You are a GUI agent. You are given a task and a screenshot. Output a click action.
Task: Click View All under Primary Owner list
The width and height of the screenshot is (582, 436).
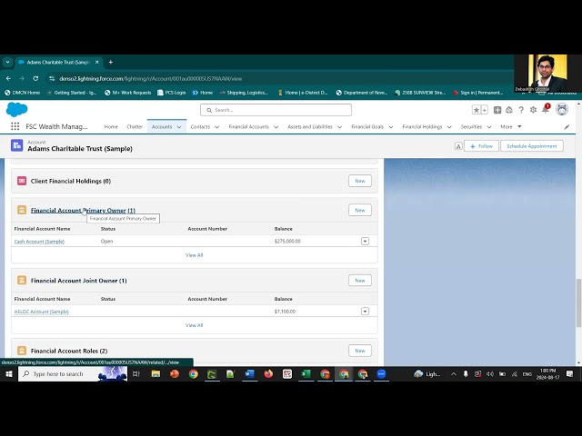click(194, 255)
